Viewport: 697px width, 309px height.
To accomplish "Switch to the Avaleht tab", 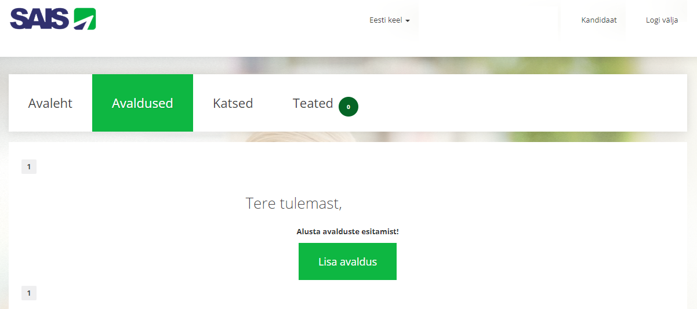I will [x=50, y=103].
